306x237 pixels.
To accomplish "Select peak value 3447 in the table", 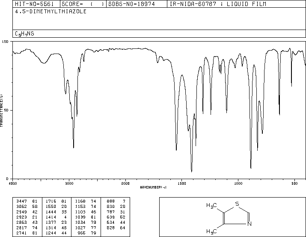I will pyautogui.click(x=22, y=201).
